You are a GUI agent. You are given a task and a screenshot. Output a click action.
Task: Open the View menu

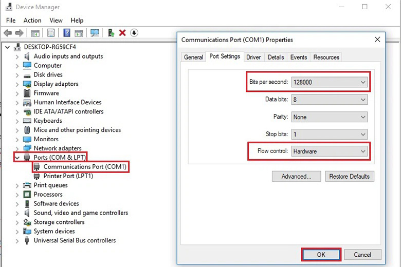tap(56, 21)
